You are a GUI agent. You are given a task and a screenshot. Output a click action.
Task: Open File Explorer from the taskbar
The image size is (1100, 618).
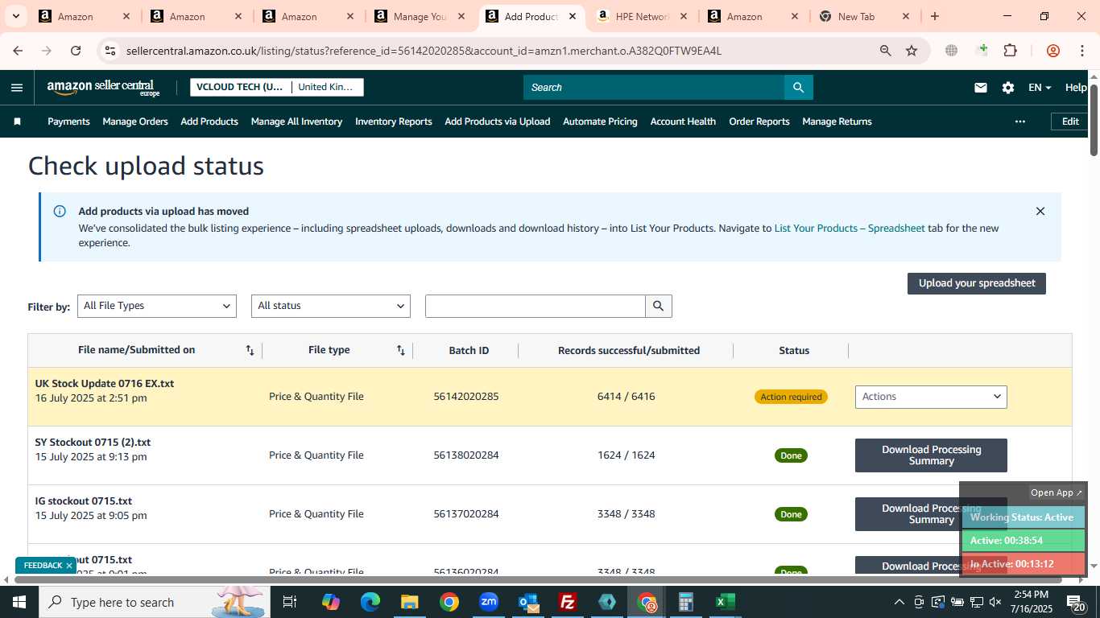point(410,602)
